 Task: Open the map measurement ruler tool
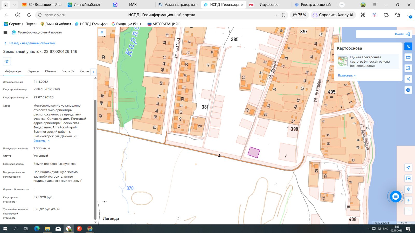[408, 57]
